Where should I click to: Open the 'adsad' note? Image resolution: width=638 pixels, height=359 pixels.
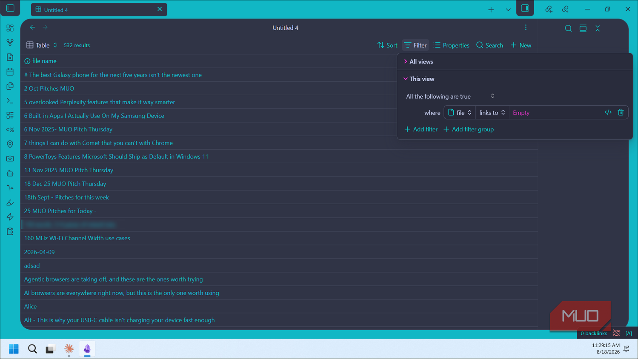(32, 265)
